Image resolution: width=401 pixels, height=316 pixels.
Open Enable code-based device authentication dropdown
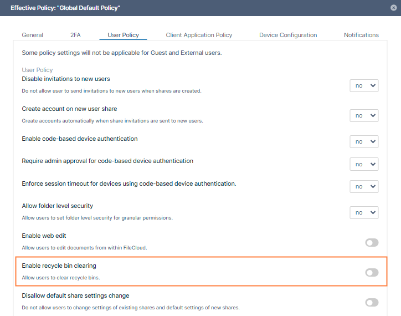[x=364, y=141]
